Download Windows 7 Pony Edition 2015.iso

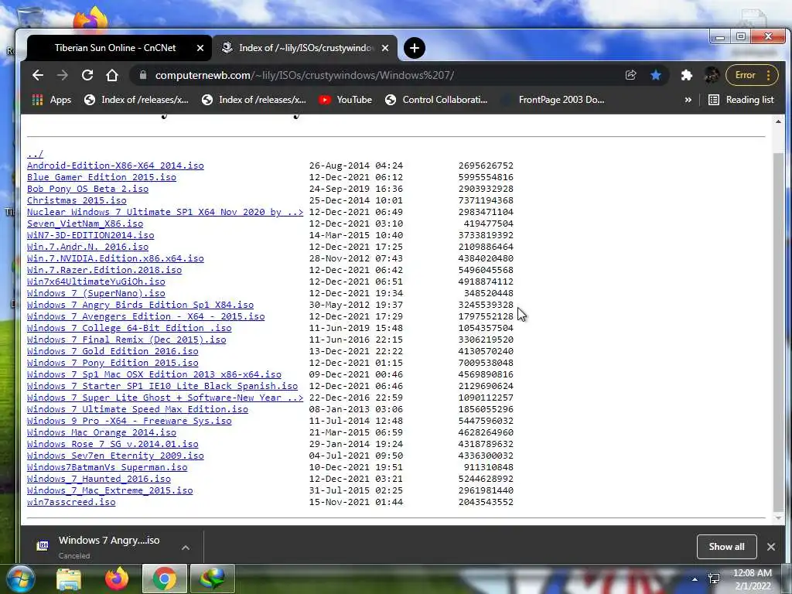coord(113,364)
